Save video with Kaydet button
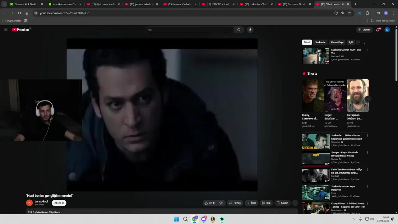398x224 pixels. coord(283,203)
